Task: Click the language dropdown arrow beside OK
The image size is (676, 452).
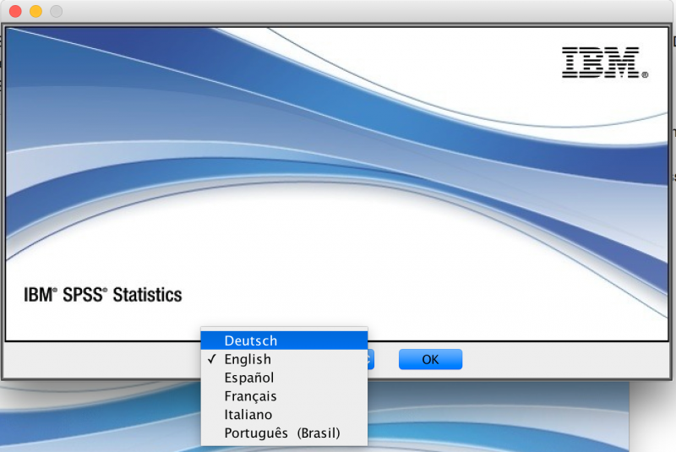Action: pos(370,359)
